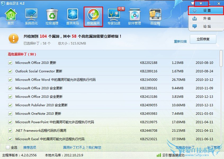Click the green cloud engine signal icon
224x159 pixels.
[159, 155]
